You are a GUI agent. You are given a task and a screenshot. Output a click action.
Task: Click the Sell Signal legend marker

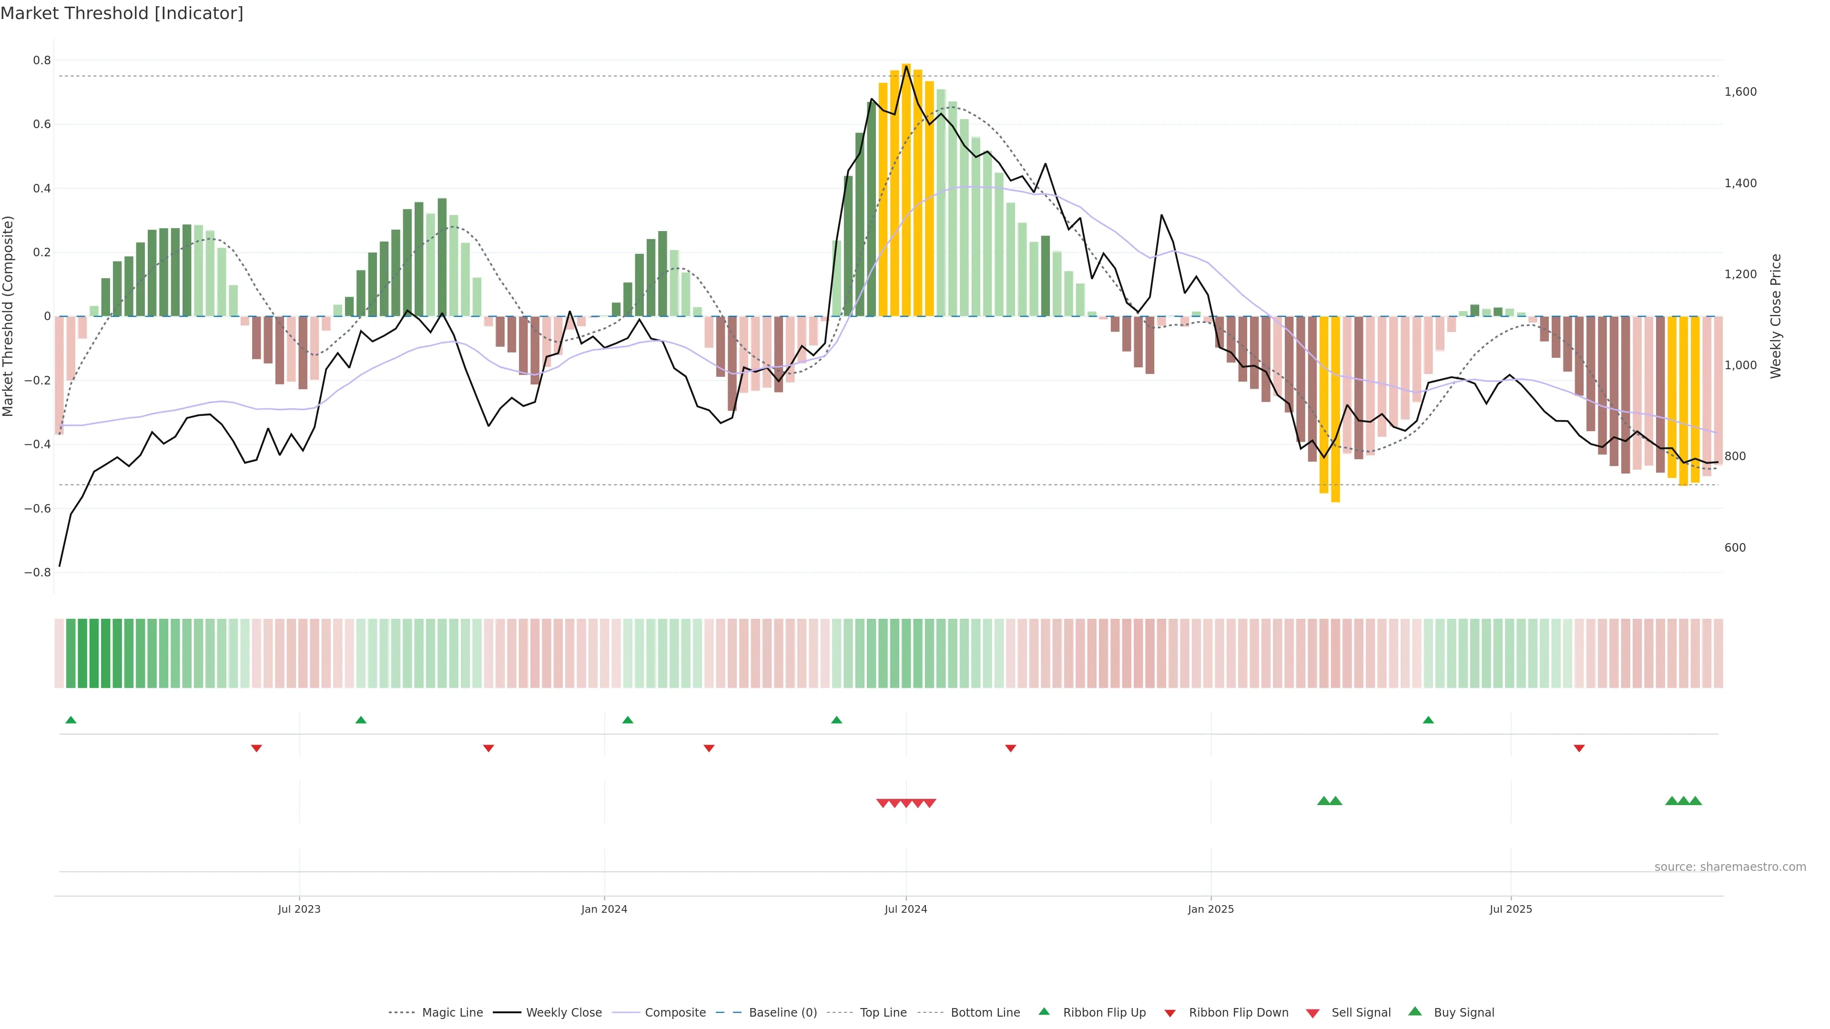(1313, 1013)
